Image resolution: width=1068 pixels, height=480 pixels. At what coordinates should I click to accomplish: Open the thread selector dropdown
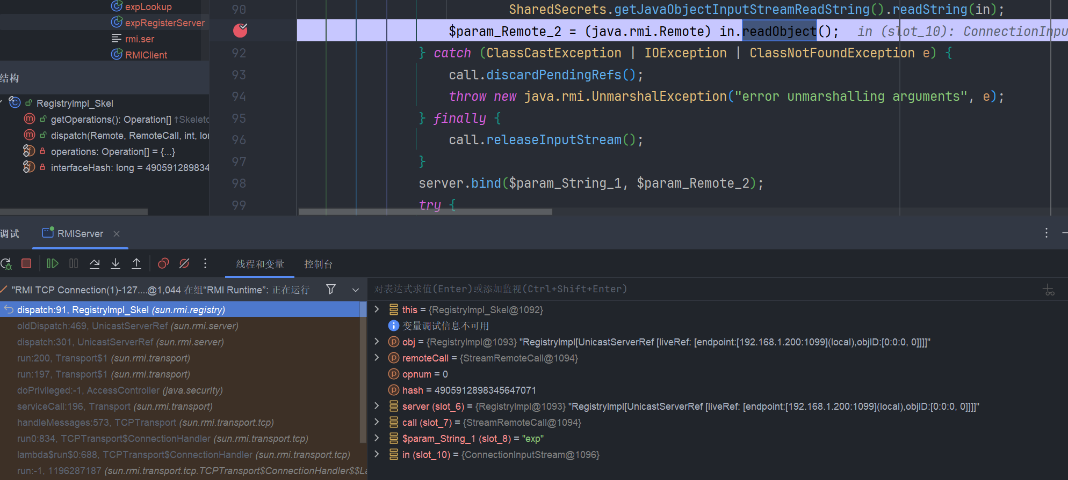(x=356, y=290)
